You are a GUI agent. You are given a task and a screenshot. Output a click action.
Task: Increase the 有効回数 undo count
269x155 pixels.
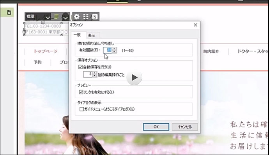114,49
